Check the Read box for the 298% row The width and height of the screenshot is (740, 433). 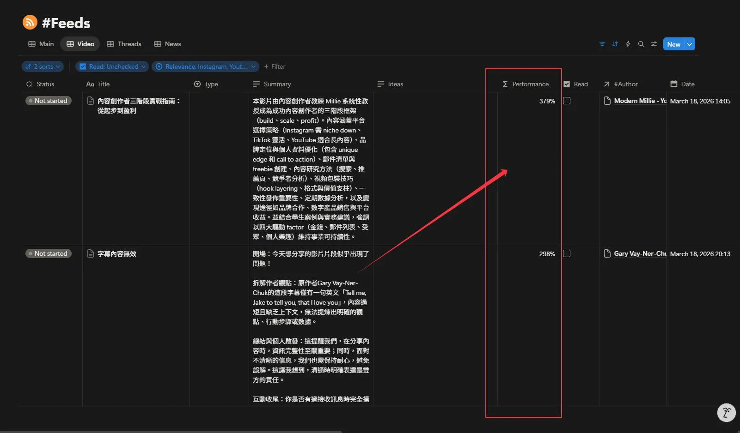coord(567,253)
